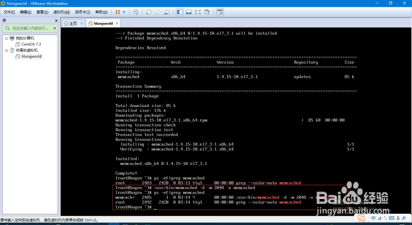The image size is (412, 225).
Task: Click the VMware Workstation title bar icon
Action: tap(3, 3)
